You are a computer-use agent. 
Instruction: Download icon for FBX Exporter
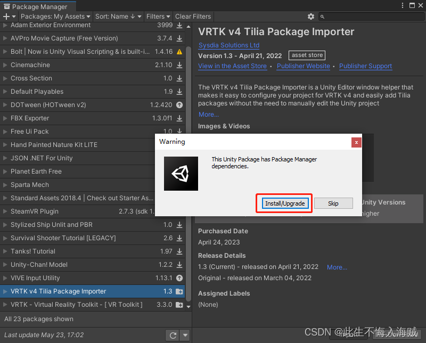click(179, 118)
